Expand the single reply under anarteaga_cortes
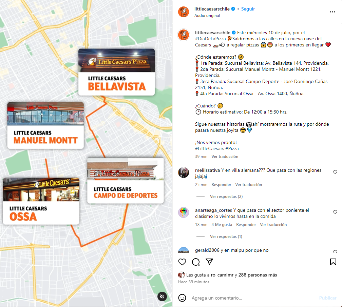Screen dimensions: 342x307 coord(226,237)
